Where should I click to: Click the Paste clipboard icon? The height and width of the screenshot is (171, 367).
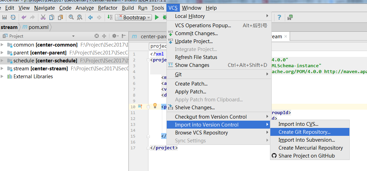coord(60,17)
